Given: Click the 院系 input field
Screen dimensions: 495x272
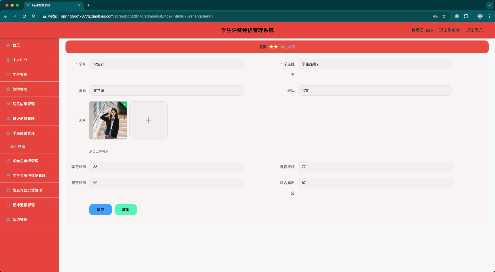Looking at the screenshot, I should 167,90.
